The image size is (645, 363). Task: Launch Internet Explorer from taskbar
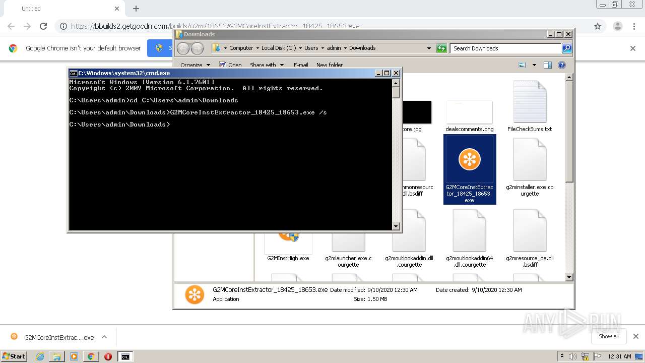tap(40, 356)
